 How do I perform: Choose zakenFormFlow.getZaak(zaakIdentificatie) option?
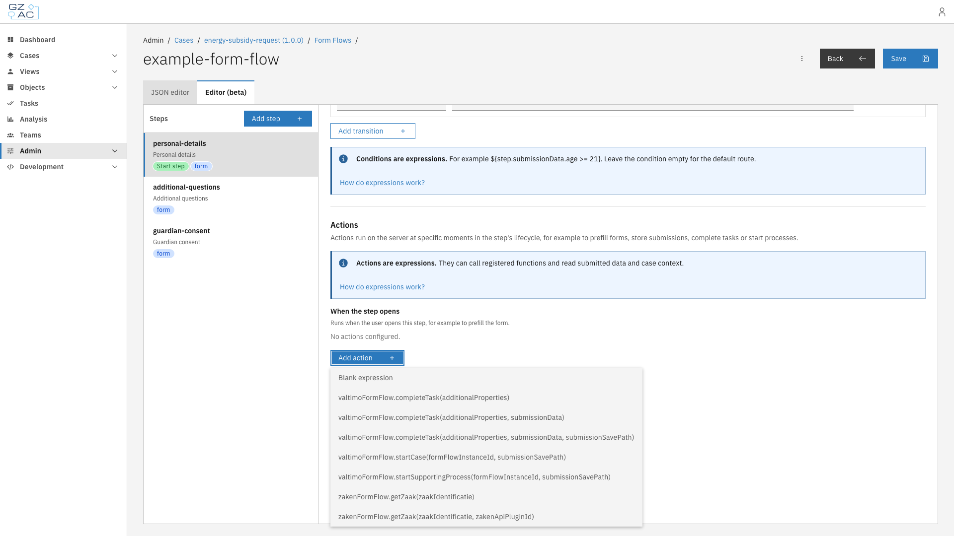(x=486, y=497)
